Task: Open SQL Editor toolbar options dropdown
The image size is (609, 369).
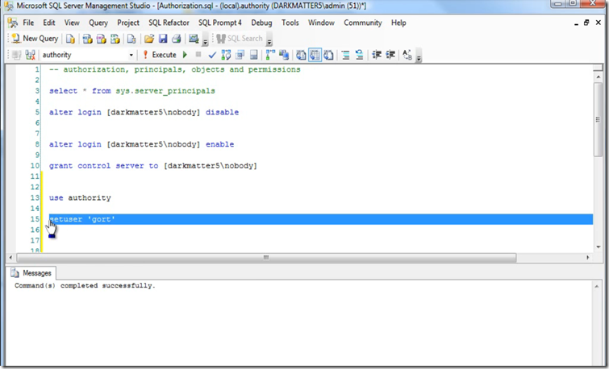Action: (419, 56)
